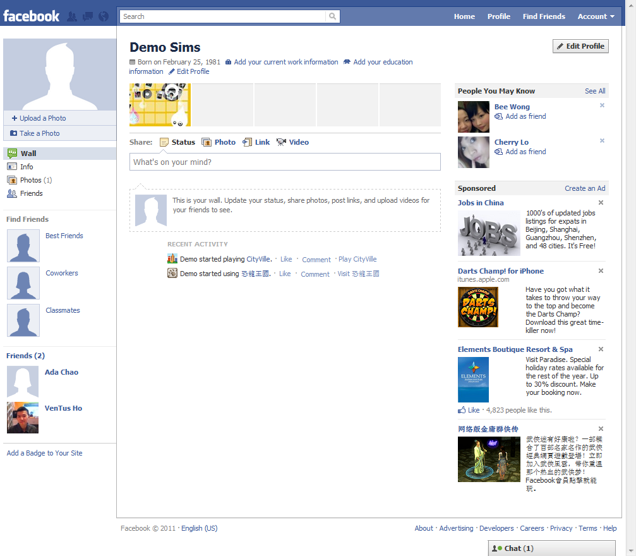Screen dimensions: 636x556
Task: Dismiss Bee Wong suggestion
Action: pos(602,106)
